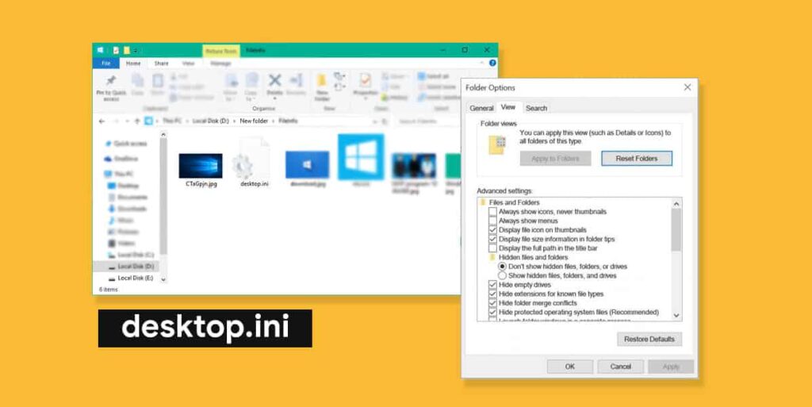Select the desktop.ini file icon
The width and height of the screenshot is (812, 407).
click(251, 157)
